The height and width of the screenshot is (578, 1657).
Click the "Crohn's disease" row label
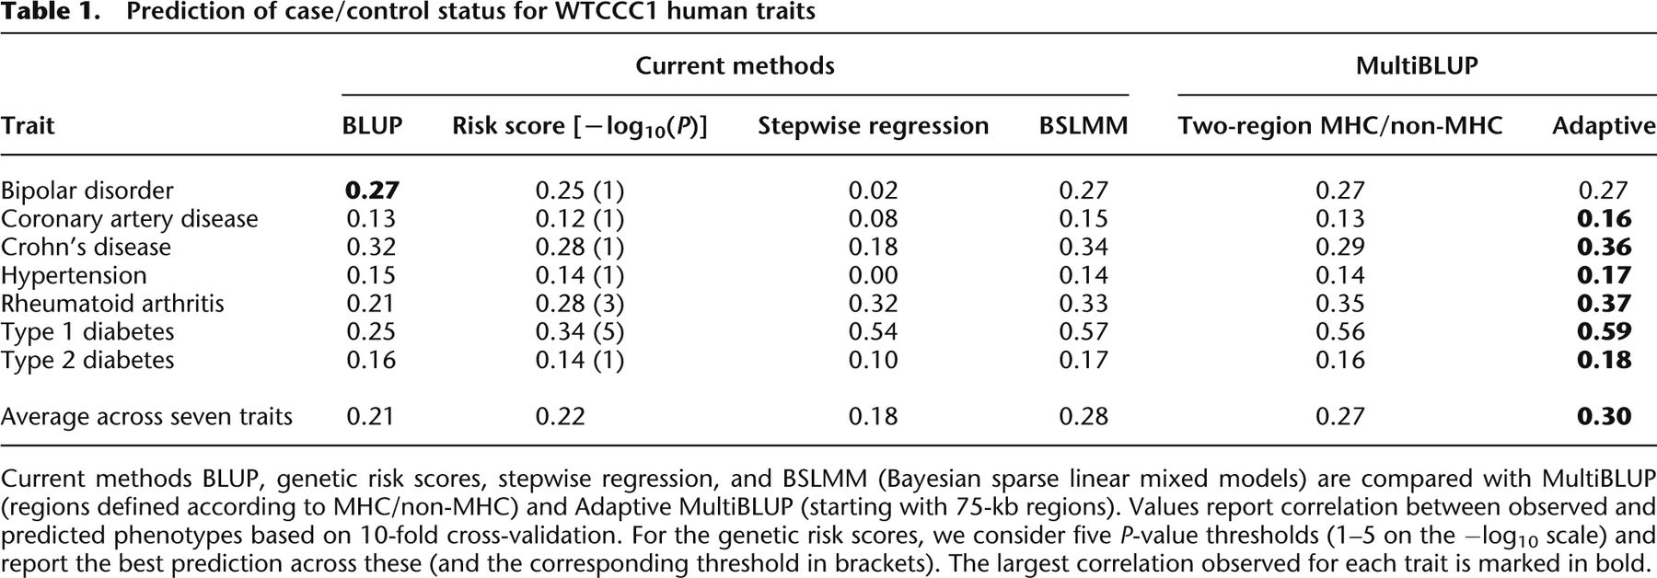pos(86,247)
